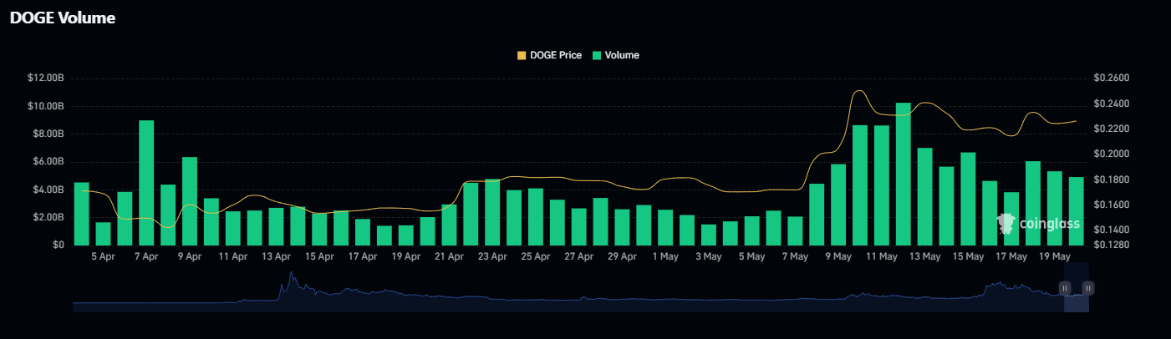
Task: Select the volume bar for 5 Apr
Action: click(x=103, y=234)
